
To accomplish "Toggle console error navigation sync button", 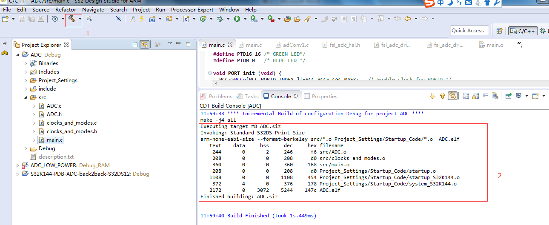I will click(453, 96).
